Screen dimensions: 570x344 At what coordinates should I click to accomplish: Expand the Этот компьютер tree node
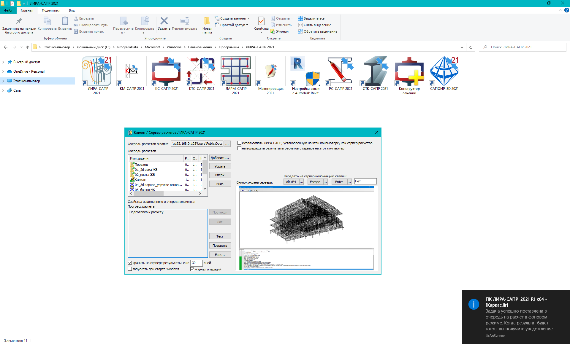3,81
